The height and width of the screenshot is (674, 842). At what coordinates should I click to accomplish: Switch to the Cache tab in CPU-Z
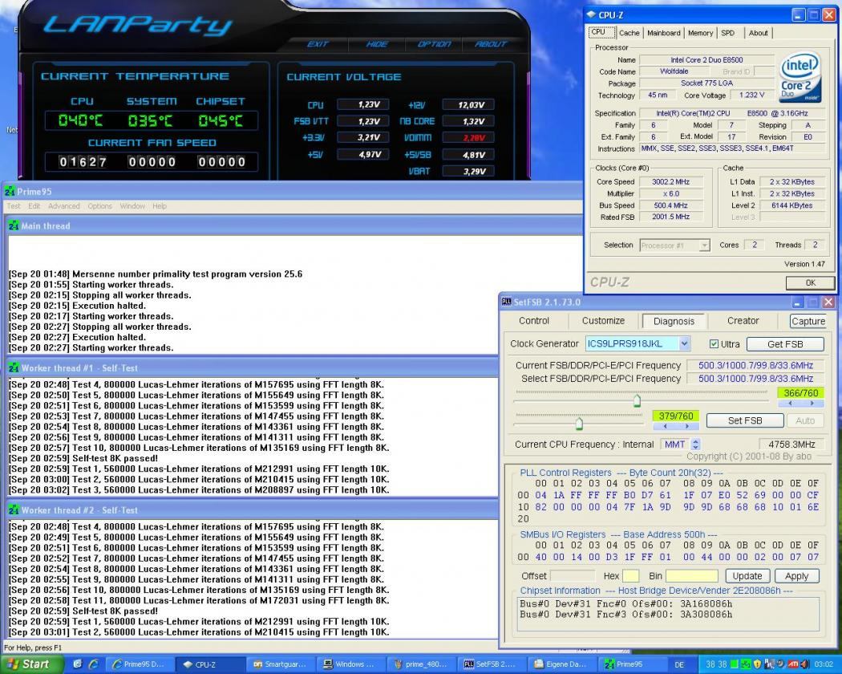pos(629,33)
